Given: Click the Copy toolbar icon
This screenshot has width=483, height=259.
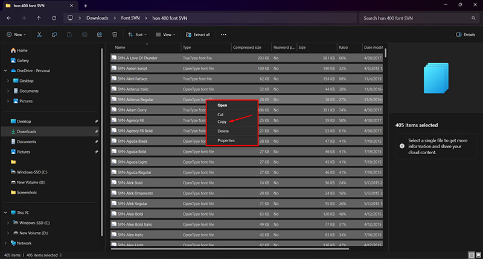Looking at the screenshot, I should [54, 35].
